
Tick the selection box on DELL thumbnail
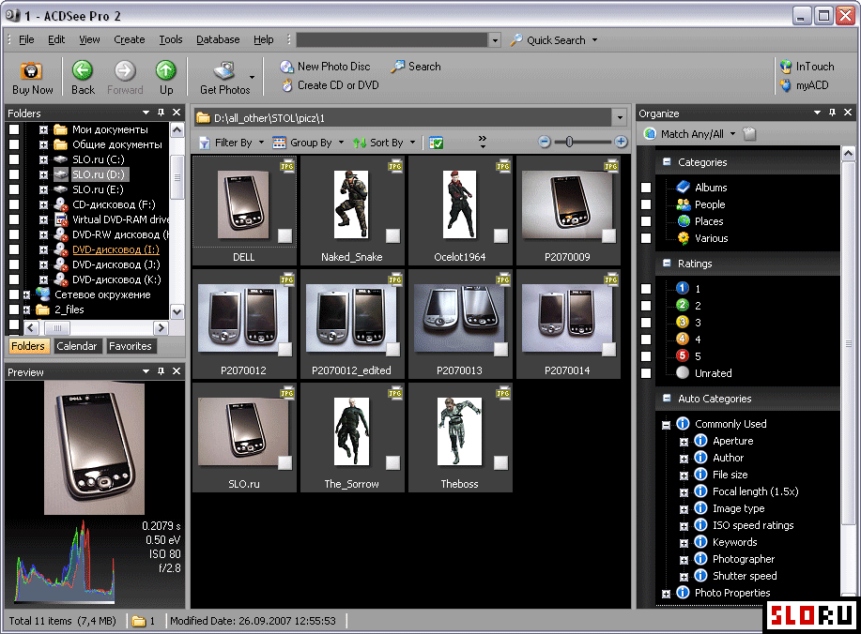coord(284,235)
